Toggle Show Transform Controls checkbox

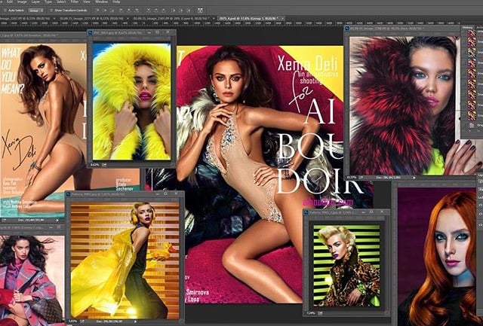51,11
